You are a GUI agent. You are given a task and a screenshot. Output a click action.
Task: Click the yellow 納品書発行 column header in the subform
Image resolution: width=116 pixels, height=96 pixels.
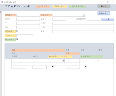(x=55, y=57)
